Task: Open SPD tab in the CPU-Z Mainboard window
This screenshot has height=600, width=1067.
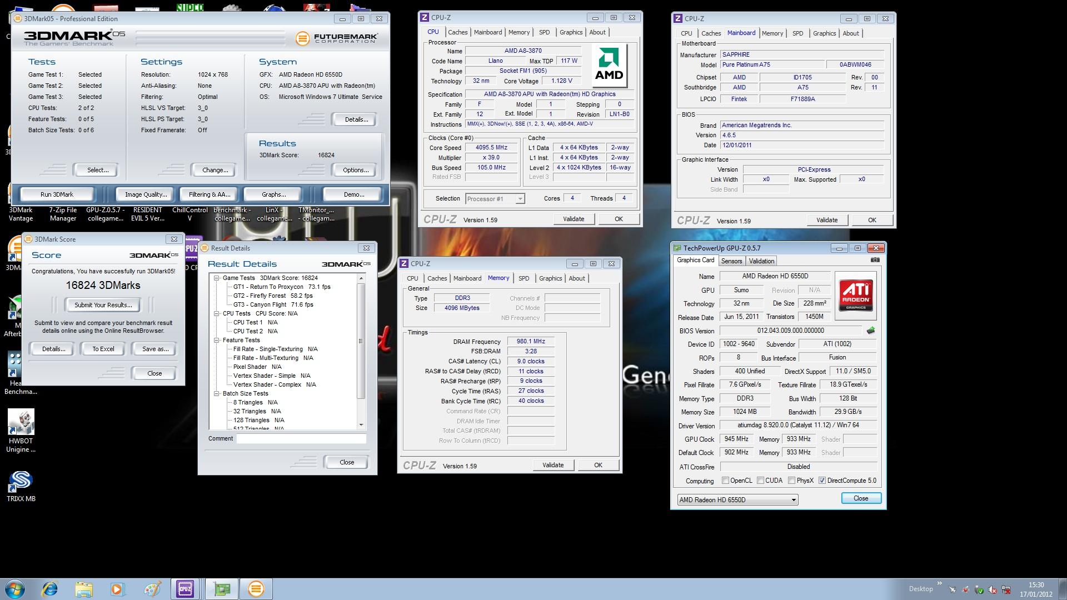Action: [797, 33]
